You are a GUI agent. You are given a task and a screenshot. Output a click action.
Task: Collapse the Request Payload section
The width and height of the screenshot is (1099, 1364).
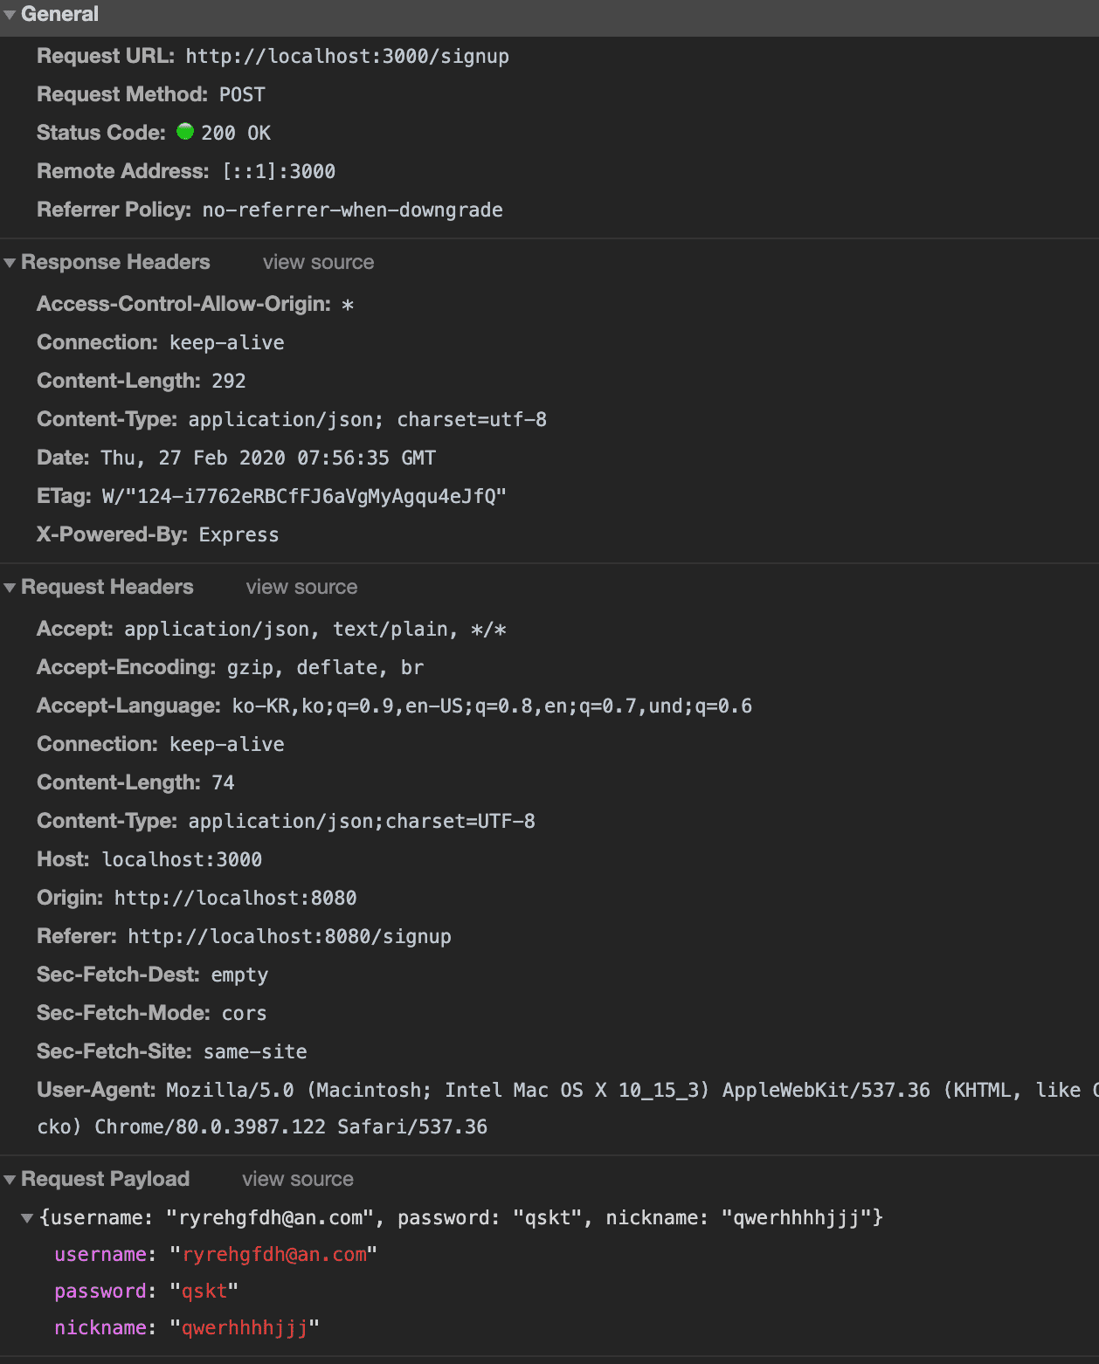click(10, 1180)
